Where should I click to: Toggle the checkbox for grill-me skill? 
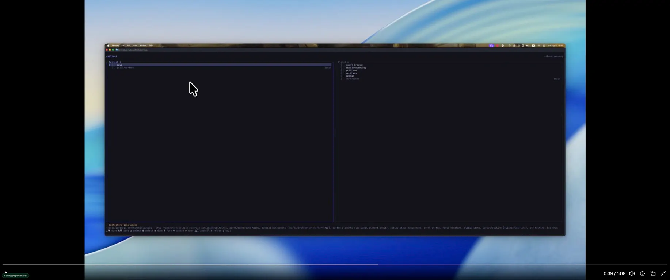tap(342, 70)
